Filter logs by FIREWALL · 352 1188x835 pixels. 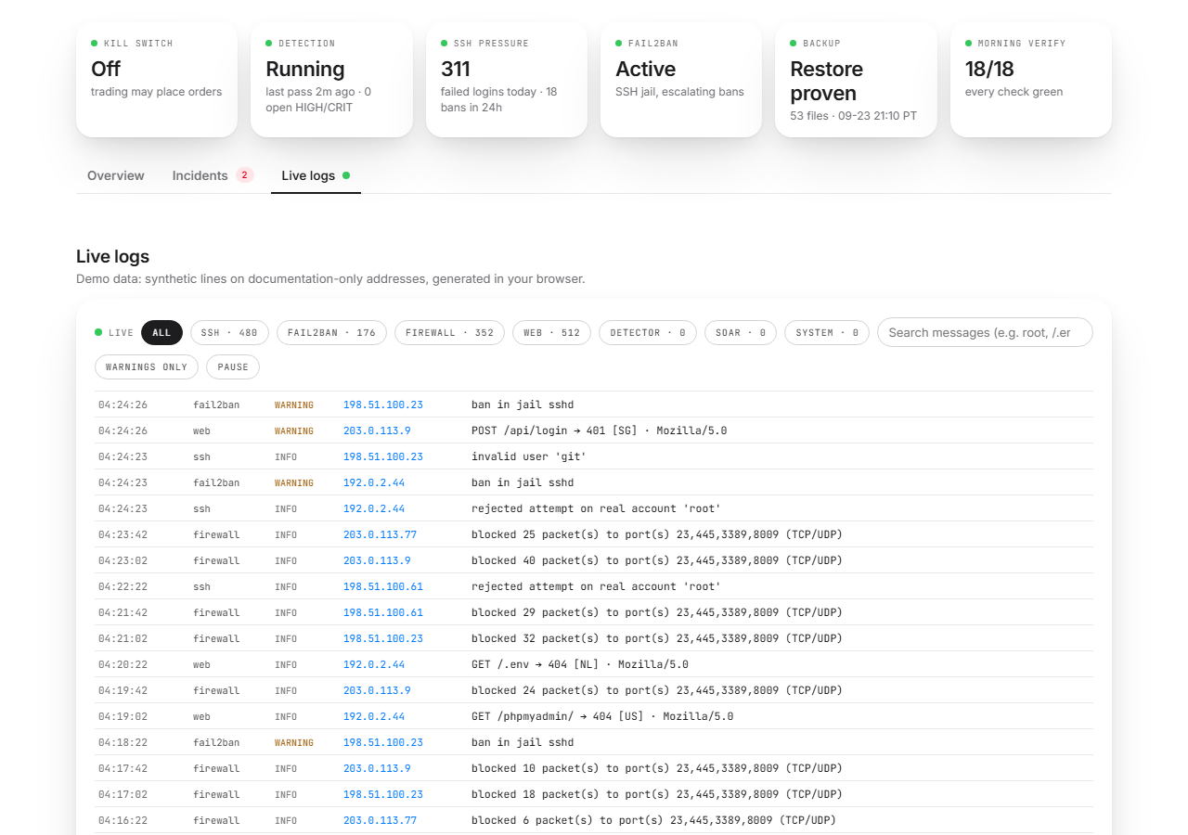449,332
